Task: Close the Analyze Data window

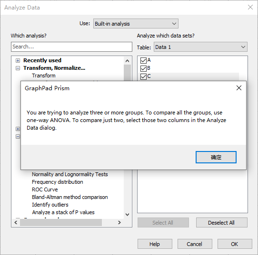Action: coord(250,7)
